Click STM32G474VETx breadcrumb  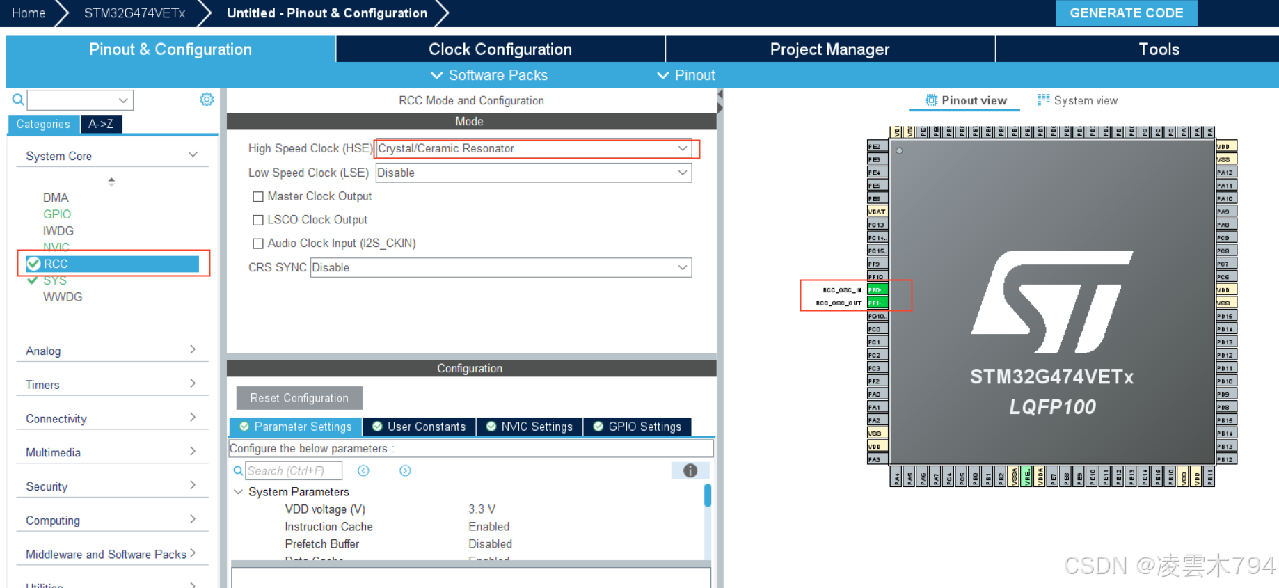(x=134, y=13)
